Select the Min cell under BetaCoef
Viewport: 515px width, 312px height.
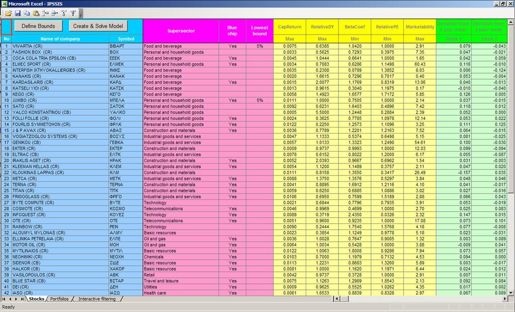[355, 39]
